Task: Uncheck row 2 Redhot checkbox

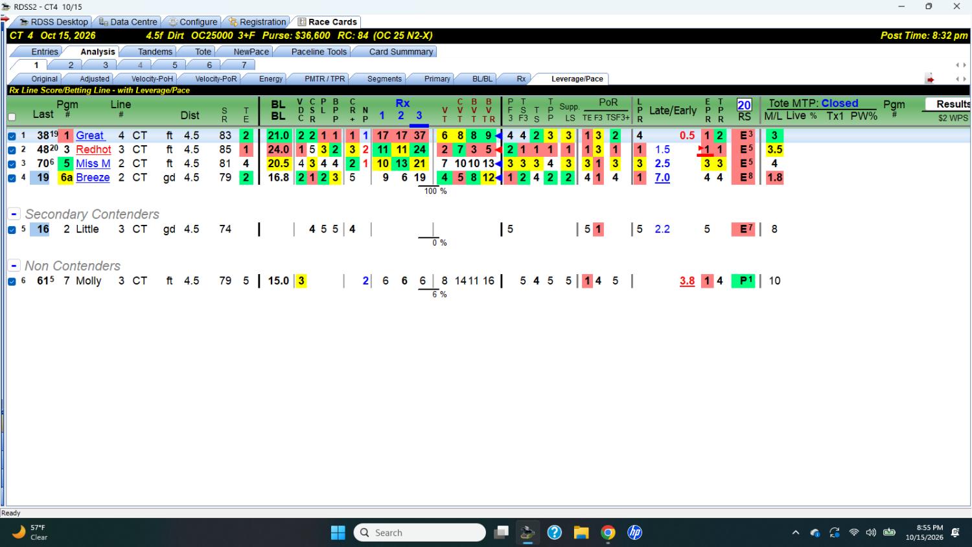Action: tap(12, 150)
